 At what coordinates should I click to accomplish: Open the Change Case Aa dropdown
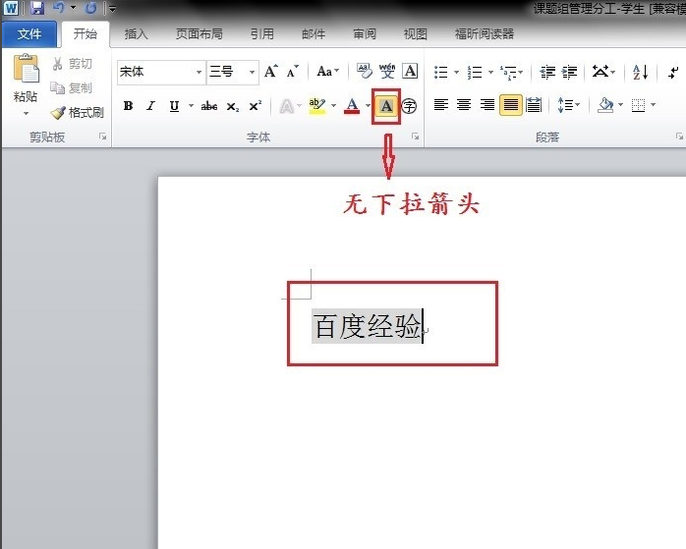click(327, 72)
